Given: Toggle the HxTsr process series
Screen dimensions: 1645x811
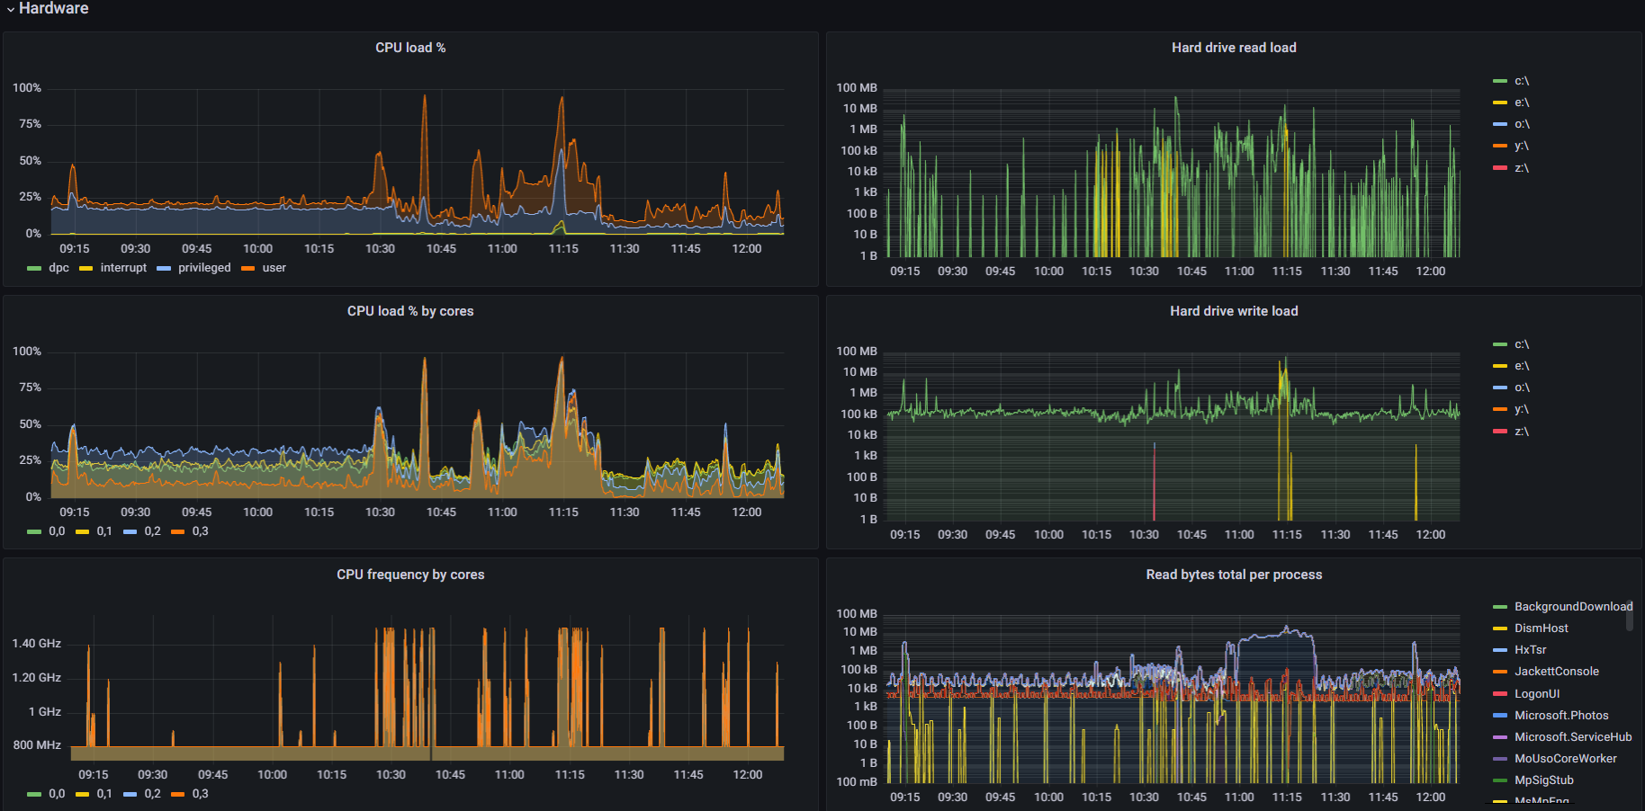Looking at the screenshot, I should tap(1531, 650).
